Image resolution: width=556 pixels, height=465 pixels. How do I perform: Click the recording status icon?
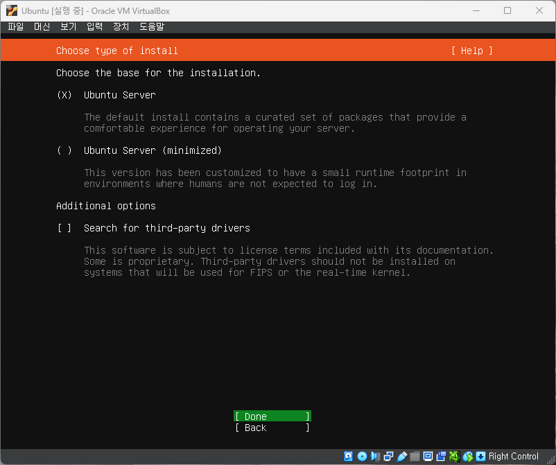(441, 456)
